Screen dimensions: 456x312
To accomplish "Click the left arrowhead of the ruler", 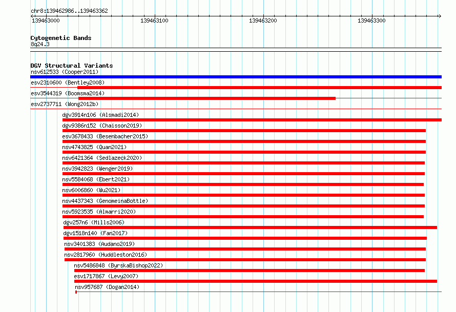I will [32, 16].
